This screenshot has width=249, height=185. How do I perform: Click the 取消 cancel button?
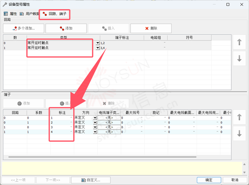click(234, 180)
